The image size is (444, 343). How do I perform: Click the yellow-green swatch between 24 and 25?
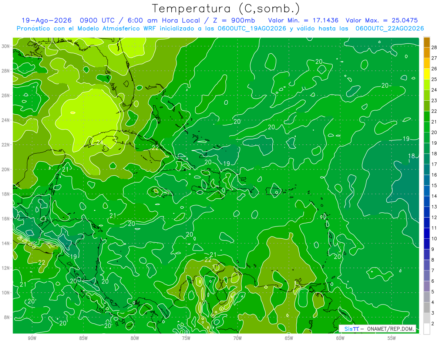[x=427, y=84]
